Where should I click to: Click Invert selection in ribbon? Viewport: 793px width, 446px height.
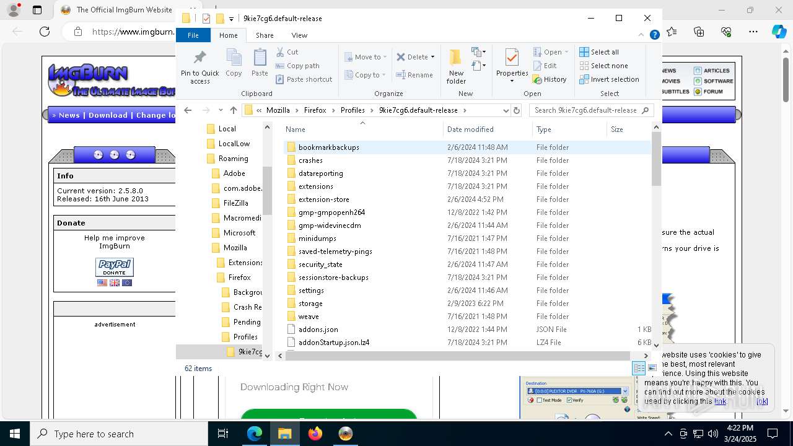[609, 79]
